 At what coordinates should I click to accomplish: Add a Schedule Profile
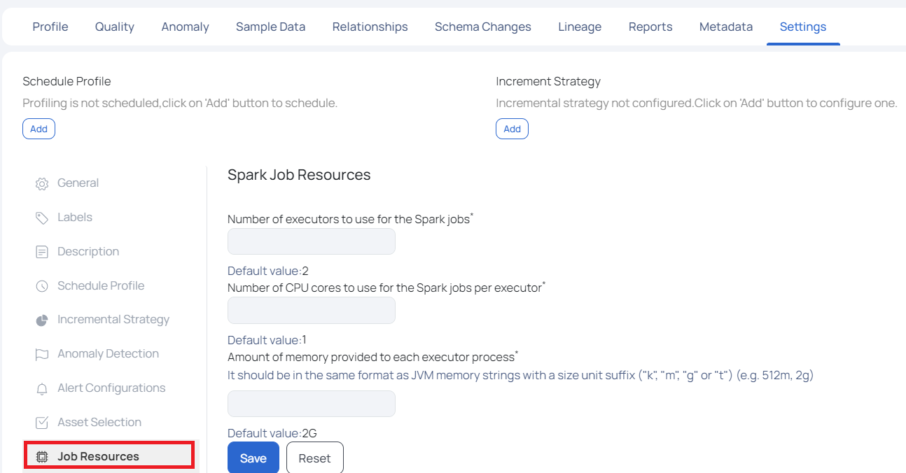pyautogui.click(x=39, y=129)
